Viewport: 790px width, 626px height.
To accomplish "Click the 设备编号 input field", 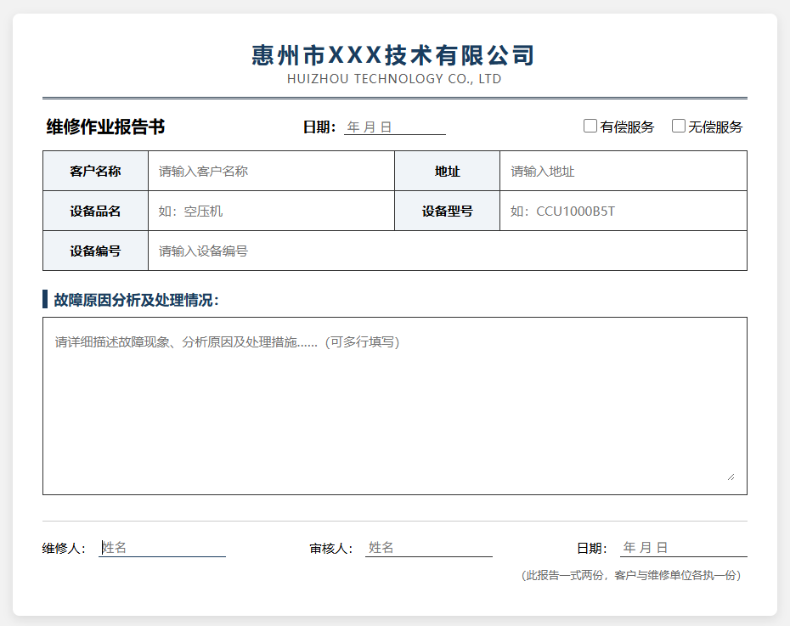I will [448, 251].
